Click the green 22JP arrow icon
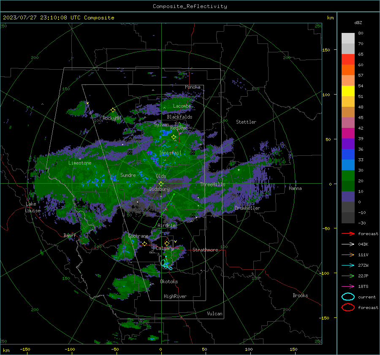Viewport: 380px width, 355px height. pyautogui.click(x=348, y=276)
